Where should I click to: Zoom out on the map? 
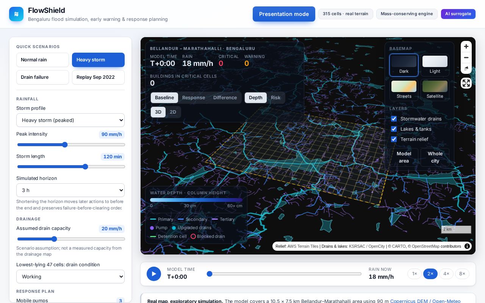(466, 58)
